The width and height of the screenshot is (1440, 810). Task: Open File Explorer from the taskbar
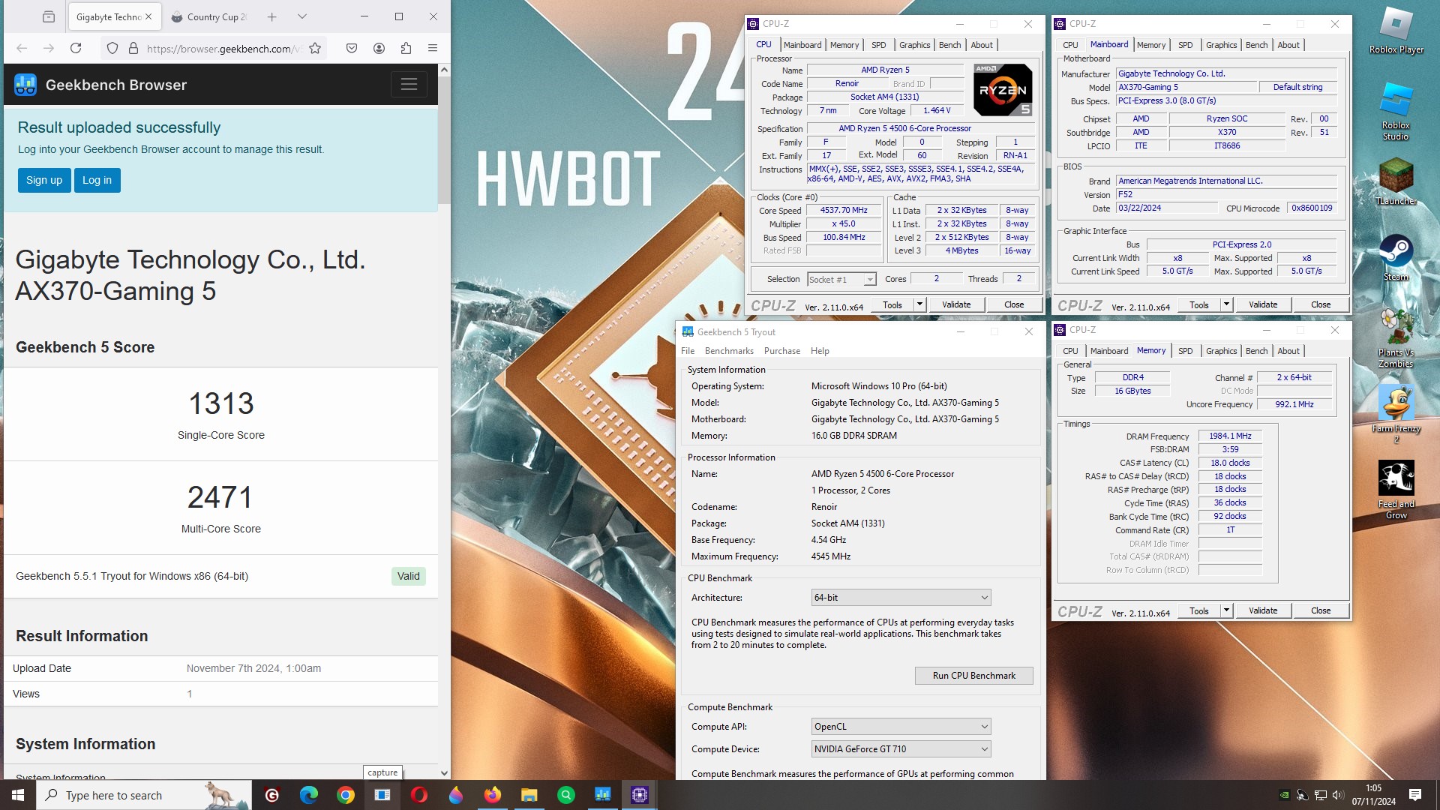point(529,795)
